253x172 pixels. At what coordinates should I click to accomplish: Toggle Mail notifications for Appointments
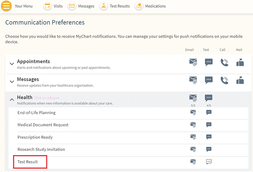[240, 63]
